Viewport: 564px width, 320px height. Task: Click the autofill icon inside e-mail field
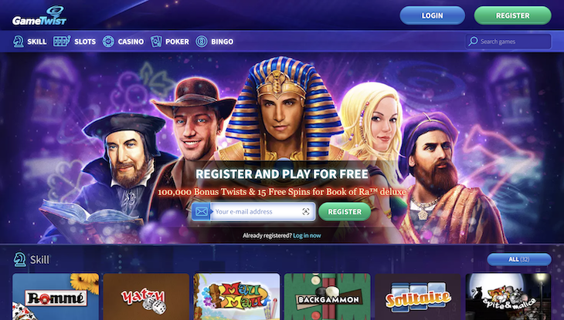click(306, 211)
